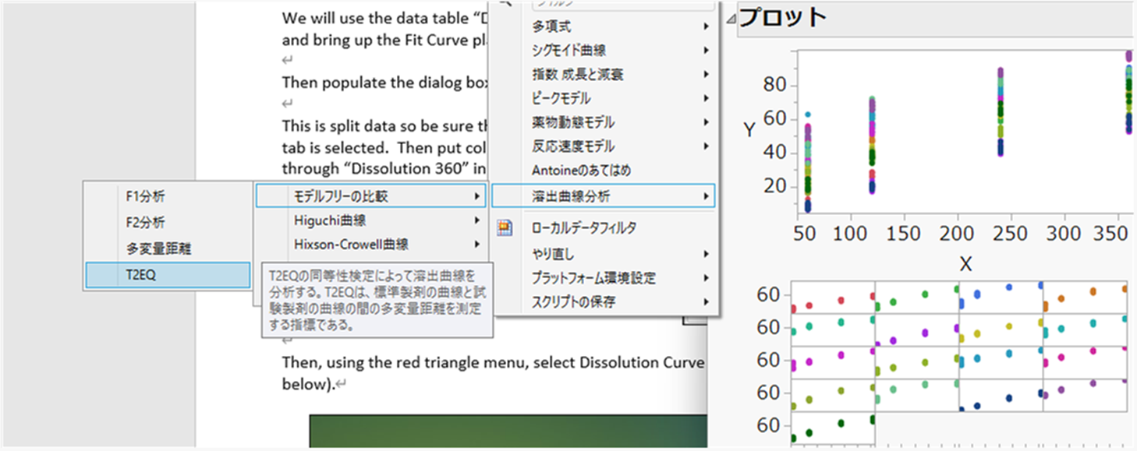Viewport: 1137px width, 451px height.
Task: Choose F1分析 from the submenu
Action: pos(167,197)
